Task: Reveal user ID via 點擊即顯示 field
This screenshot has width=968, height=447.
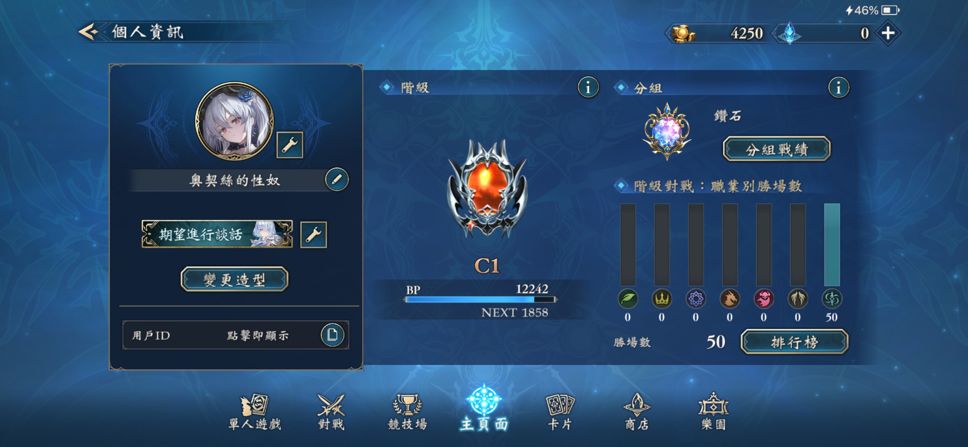Action: [236, 335]
